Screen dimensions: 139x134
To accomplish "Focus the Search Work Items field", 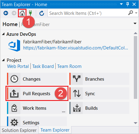I will [88, 13].
